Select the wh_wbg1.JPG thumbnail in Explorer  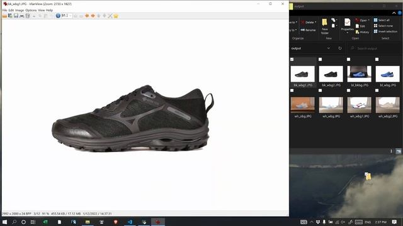[x=360, y=105]
